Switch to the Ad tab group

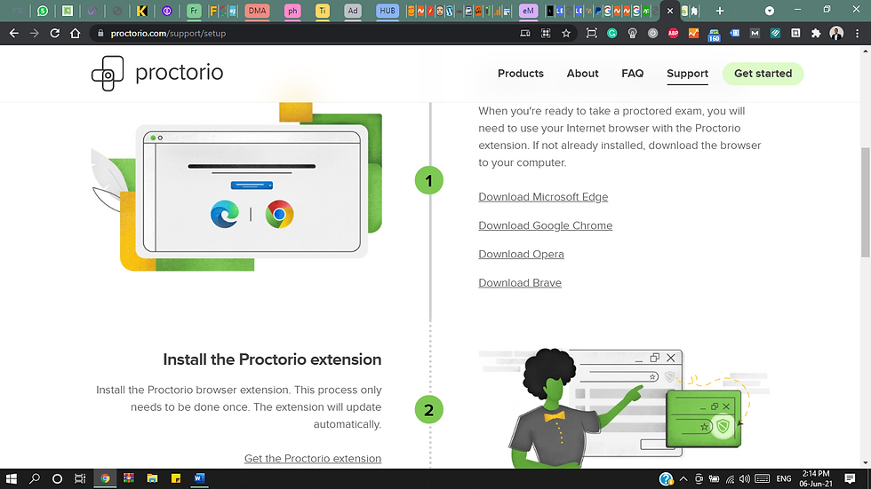(x=352, y=11)
